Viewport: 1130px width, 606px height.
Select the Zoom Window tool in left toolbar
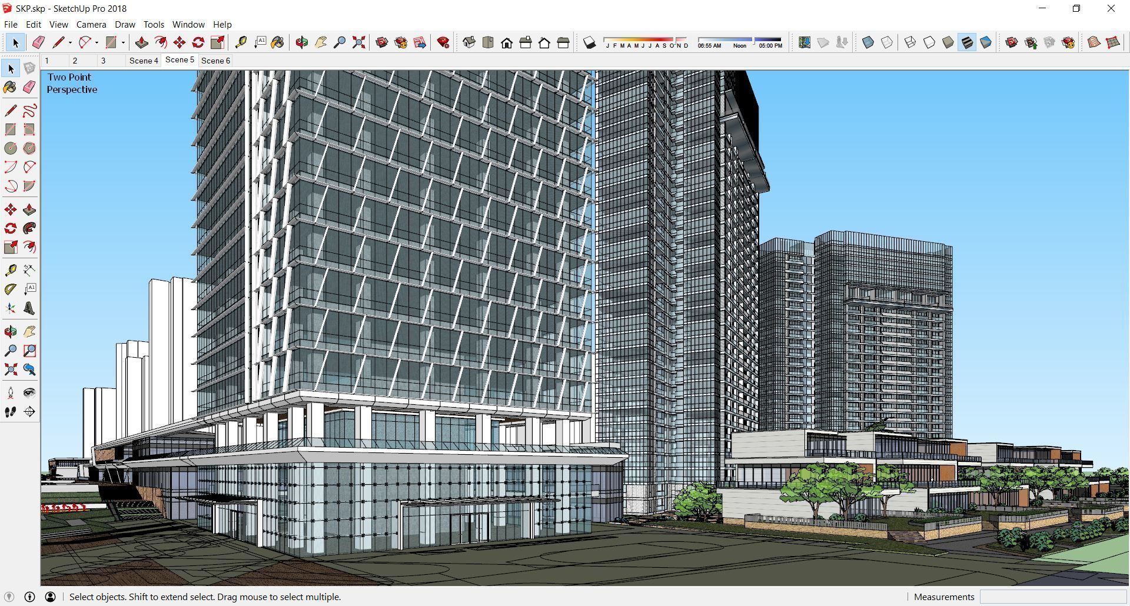pyautogui.click(x=29, y=351)
